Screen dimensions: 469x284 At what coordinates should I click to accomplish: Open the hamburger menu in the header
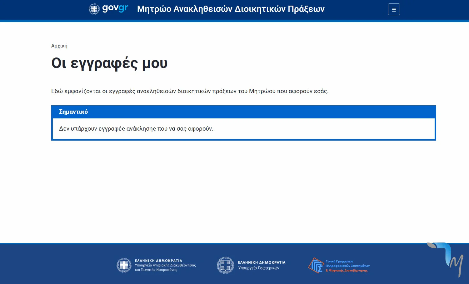point(394,9)
